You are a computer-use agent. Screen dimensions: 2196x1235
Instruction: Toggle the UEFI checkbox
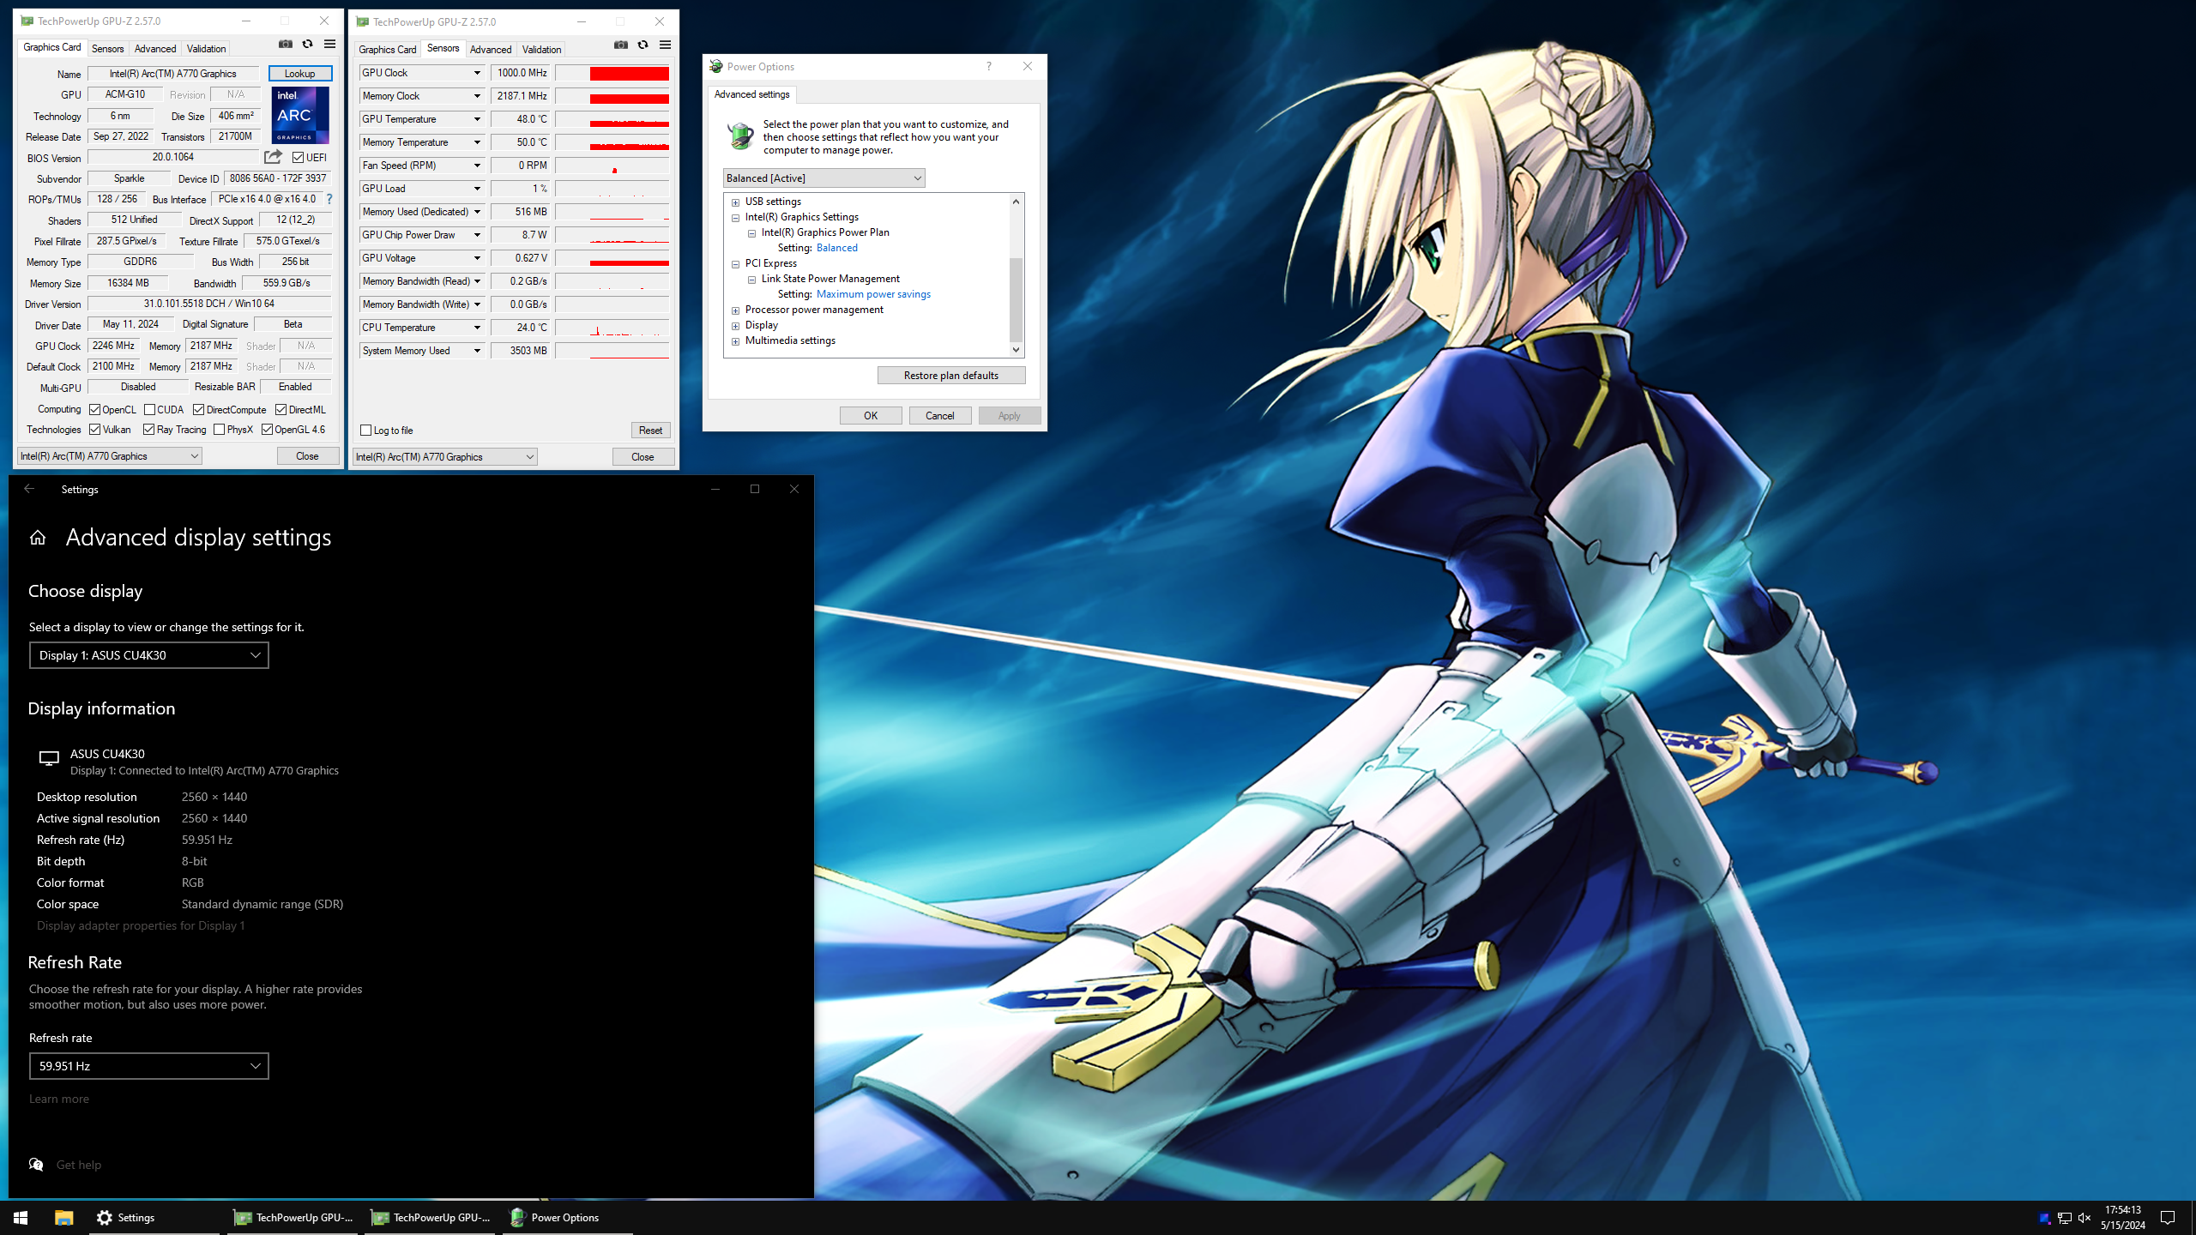click(x=299, y=158)
